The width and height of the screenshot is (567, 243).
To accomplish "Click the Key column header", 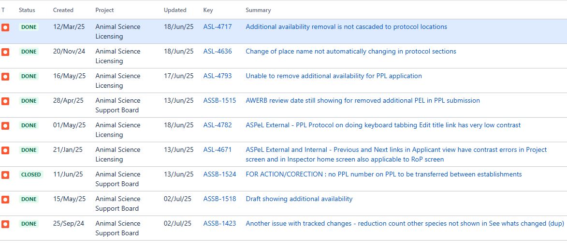I will pos(208,10).
